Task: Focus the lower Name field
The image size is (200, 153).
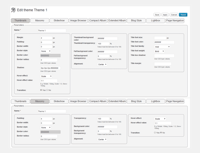Action: [x=52, y=111]
